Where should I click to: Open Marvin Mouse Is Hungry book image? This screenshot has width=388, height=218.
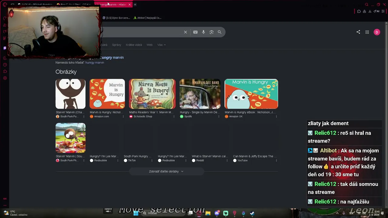pyautogui.click(x=152, y=94)
